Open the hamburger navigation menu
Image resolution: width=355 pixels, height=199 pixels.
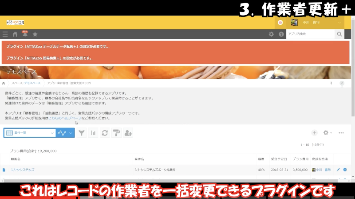(x=5, y=34)
